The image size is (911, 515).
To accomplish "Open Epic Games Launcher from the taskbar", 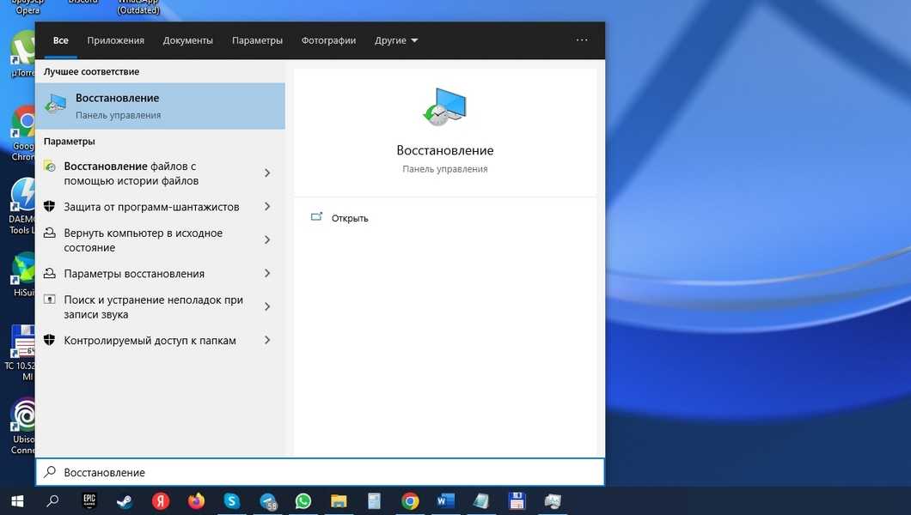I will point(89,501).
